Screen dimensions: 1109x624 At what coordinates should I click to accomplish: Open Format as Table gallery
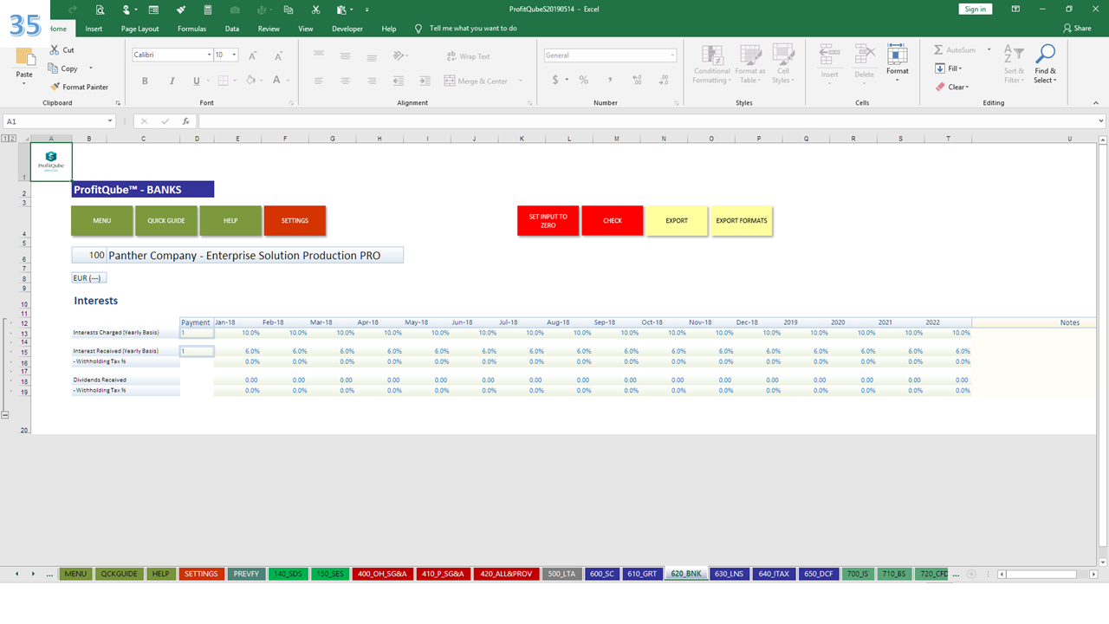pyautogui.click(x=749, y=64)
